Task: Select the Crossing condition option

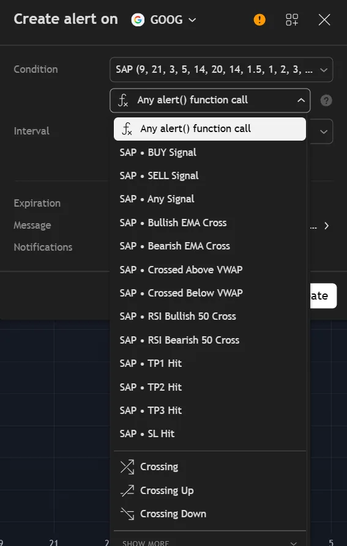Action: [x=210, y=467]
